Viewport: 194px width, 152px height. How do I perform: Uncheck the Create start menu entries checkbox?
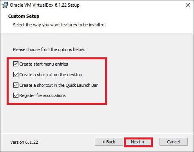coord(16,64)
